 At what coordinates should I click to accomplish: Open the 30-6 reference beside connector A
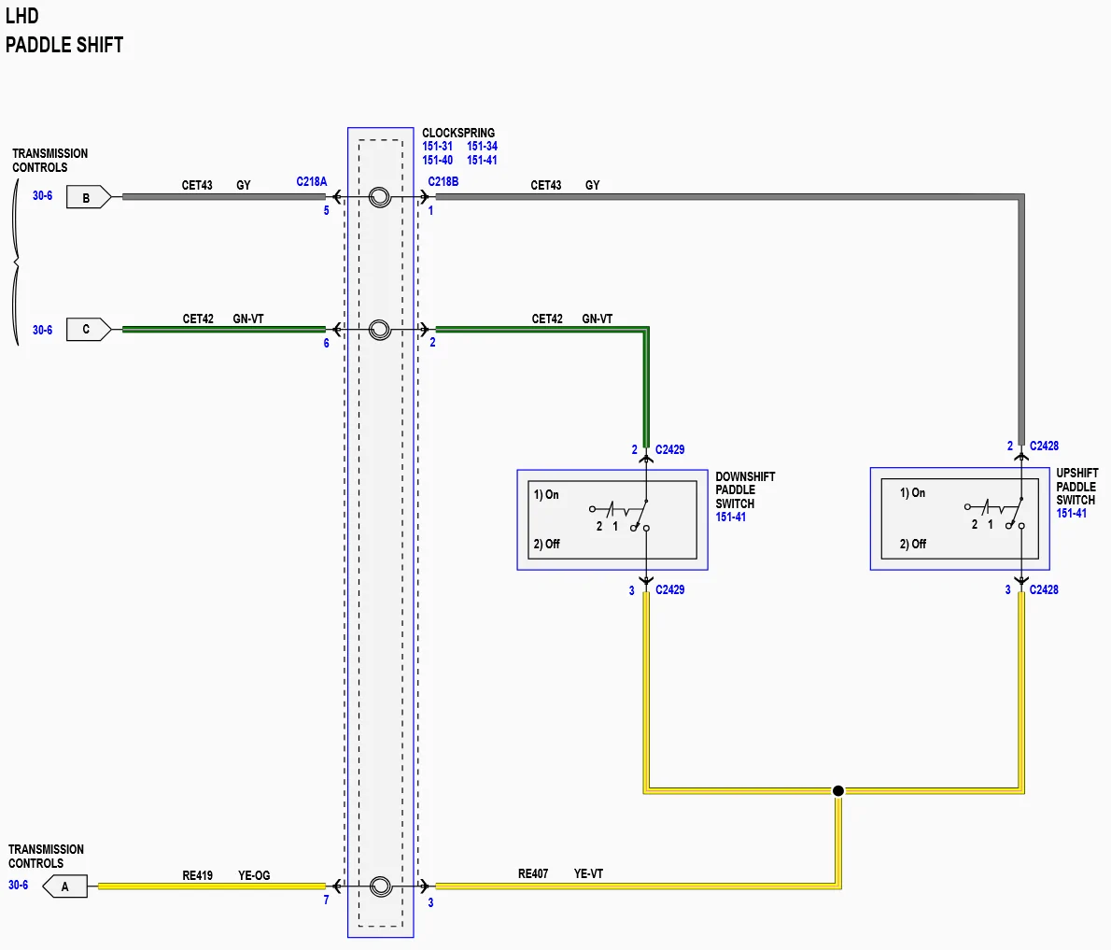[19, 885]
